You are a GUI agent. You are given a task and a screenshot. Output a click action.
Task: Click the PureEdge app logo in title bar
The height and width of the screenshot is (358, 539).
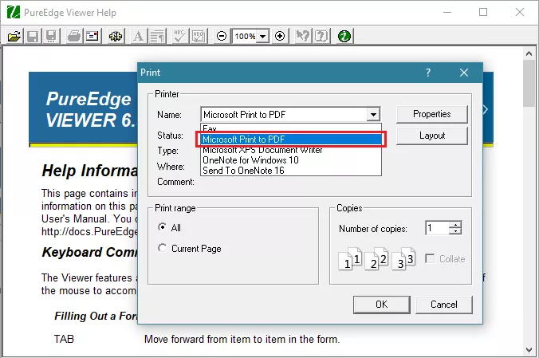(x=13, y=13)
